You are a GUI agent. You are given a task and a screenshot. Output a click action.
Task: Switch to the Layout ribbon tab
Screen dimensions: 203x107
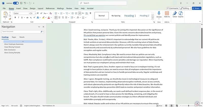[x=40, y=8]
